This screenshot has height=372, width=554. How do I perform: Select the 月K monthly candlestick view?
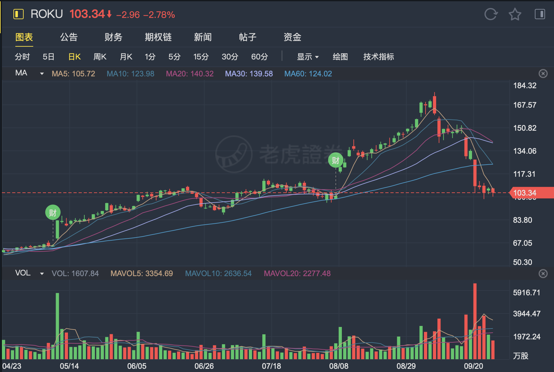pos(126,57)
